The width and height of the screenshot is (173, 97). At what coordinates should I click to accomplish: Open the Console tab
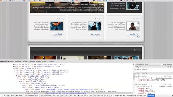coord(51,61)
